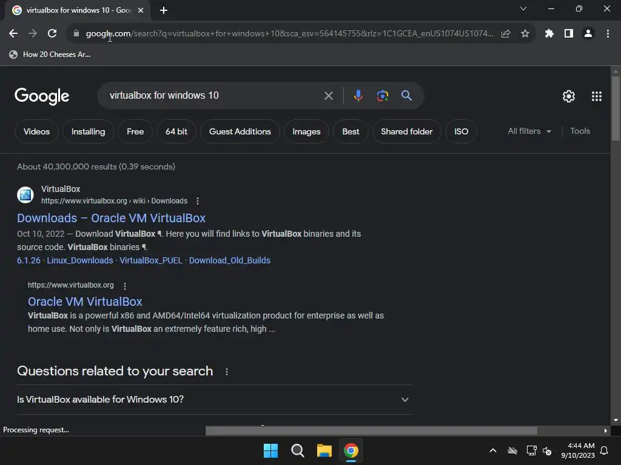Open the taskbar clock 4:44 AM

tap(578, 450)
